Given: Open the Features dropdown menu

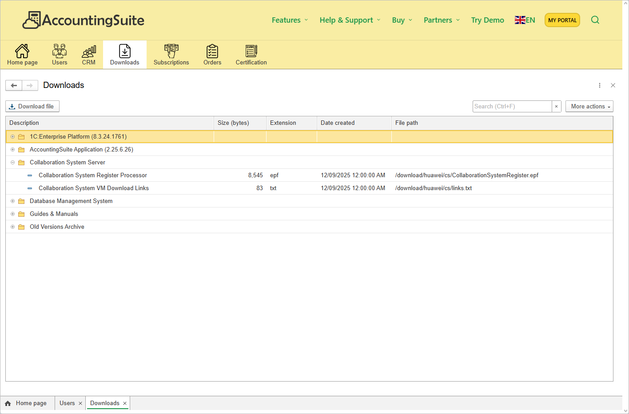Looking at the screenshot, I should coord(290,20).
